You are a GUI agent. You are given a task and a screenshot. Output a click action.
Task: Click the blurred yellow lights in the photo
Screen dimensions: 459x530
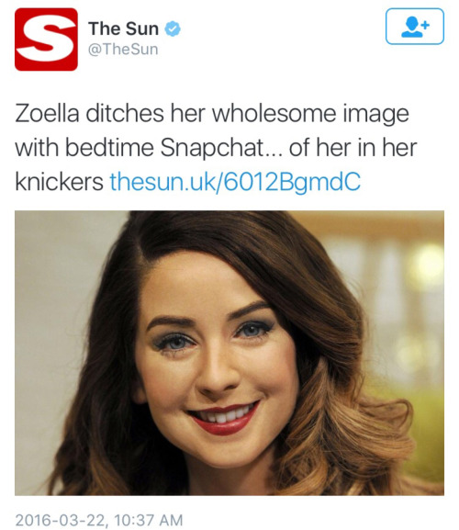[422, 264]
